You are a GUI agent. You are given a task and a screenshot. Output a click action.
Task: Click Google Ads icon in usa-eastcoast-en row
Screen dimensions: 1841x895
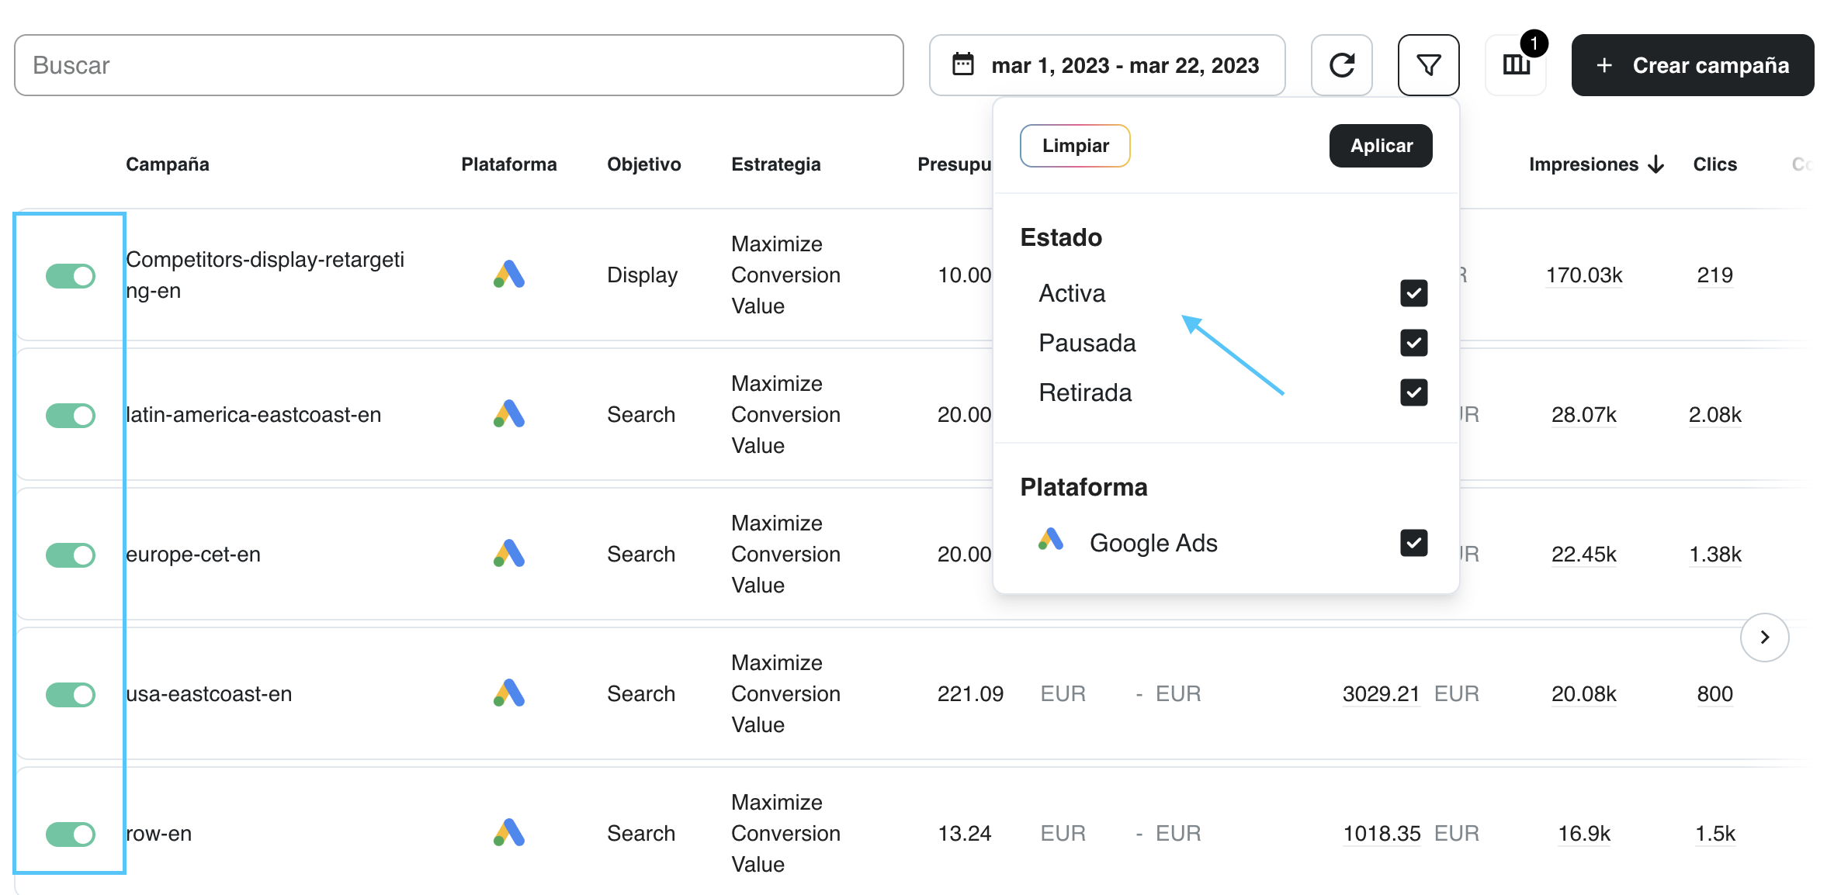(x=509, y=693)
